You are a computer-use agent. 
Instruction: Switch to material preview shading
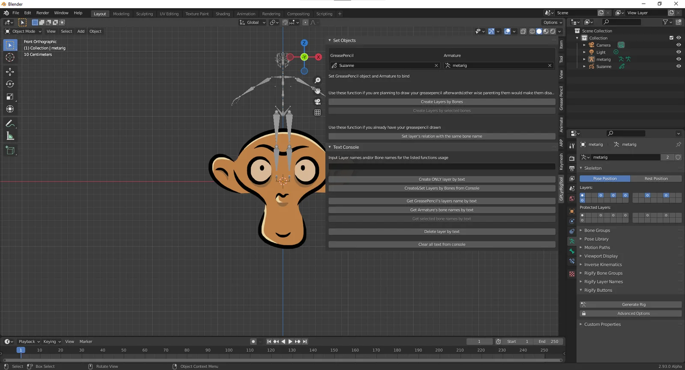pyautogui.click(x=546, y=31)
